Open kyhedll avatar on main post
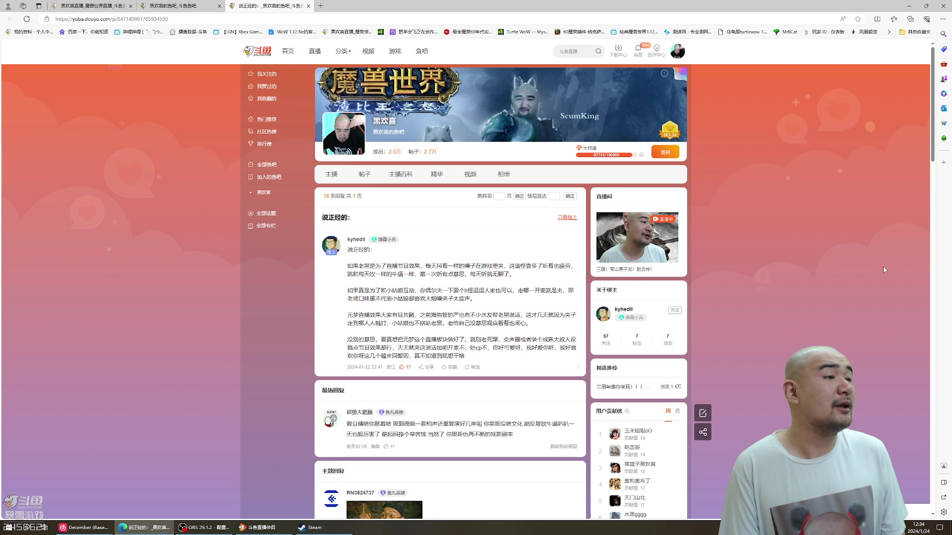This screenshot has width=952, height=535. coord(331,245)
